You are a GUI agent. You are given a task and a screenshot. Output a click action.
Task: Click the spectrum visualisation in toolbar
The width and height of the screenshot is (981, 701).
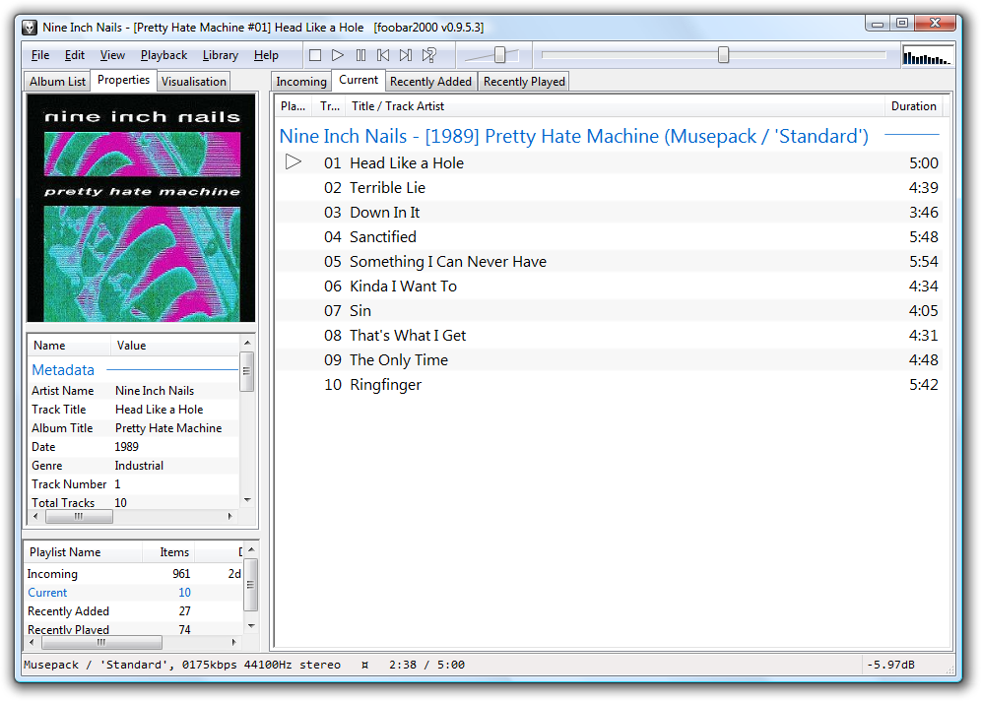coord(928,56)
